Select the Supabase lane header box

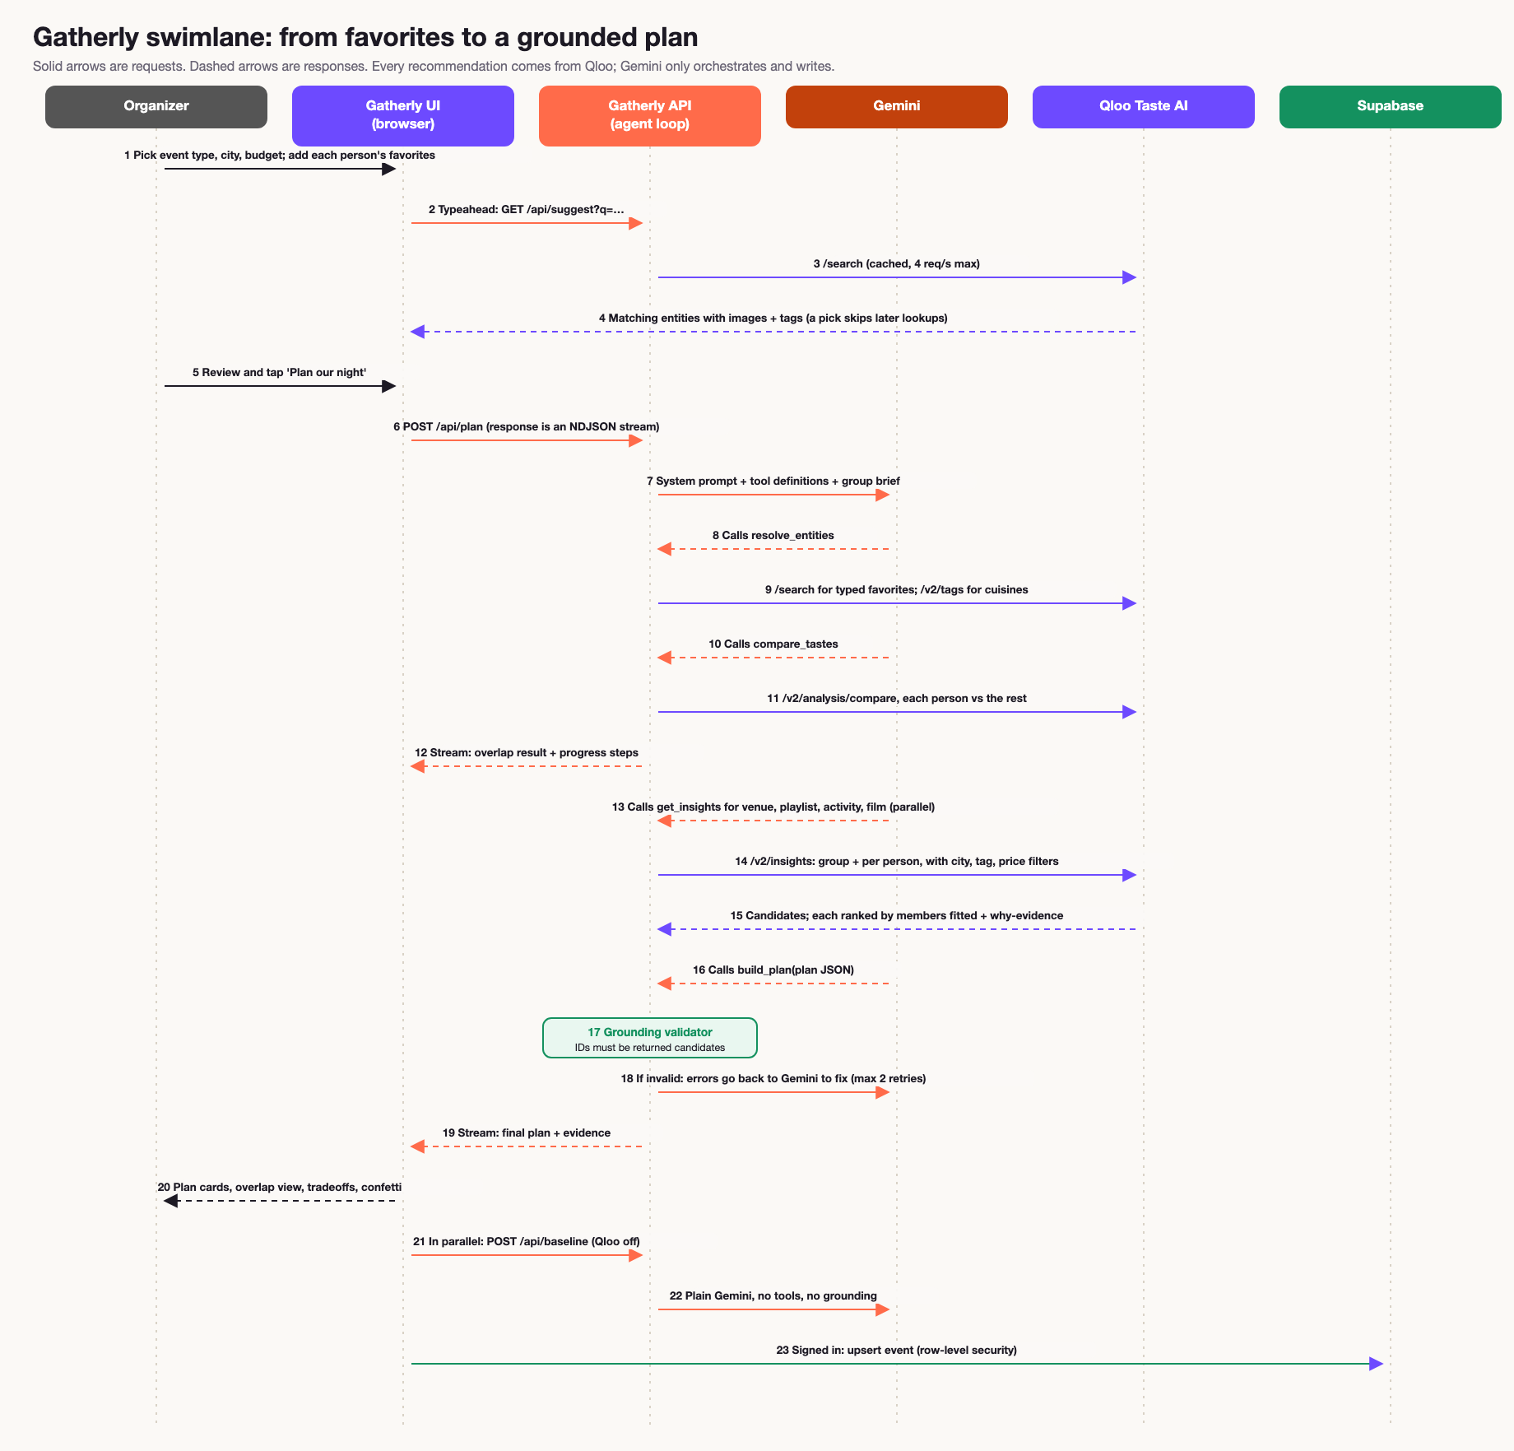click(x=1391, y=107)
